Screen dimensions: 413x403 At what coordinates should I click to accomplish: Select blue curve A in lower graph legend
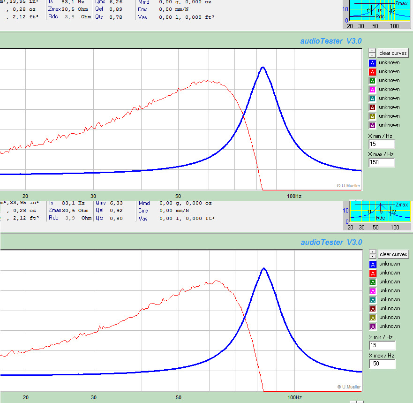pos(373,264)
